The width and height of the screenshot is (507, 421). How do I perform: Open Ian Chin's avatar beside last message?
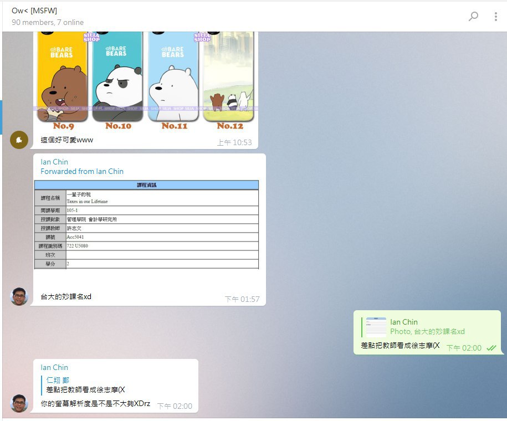point(19,403)
